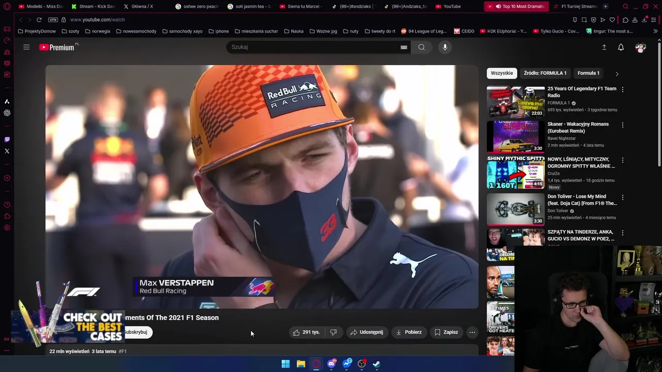Open Aria AI in the Opera sidebar

[x=7, y=102]
